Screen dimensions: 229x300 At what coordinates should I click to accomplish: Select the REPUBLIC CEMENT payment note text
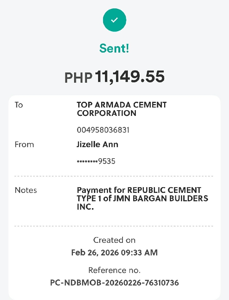point(139,190)
